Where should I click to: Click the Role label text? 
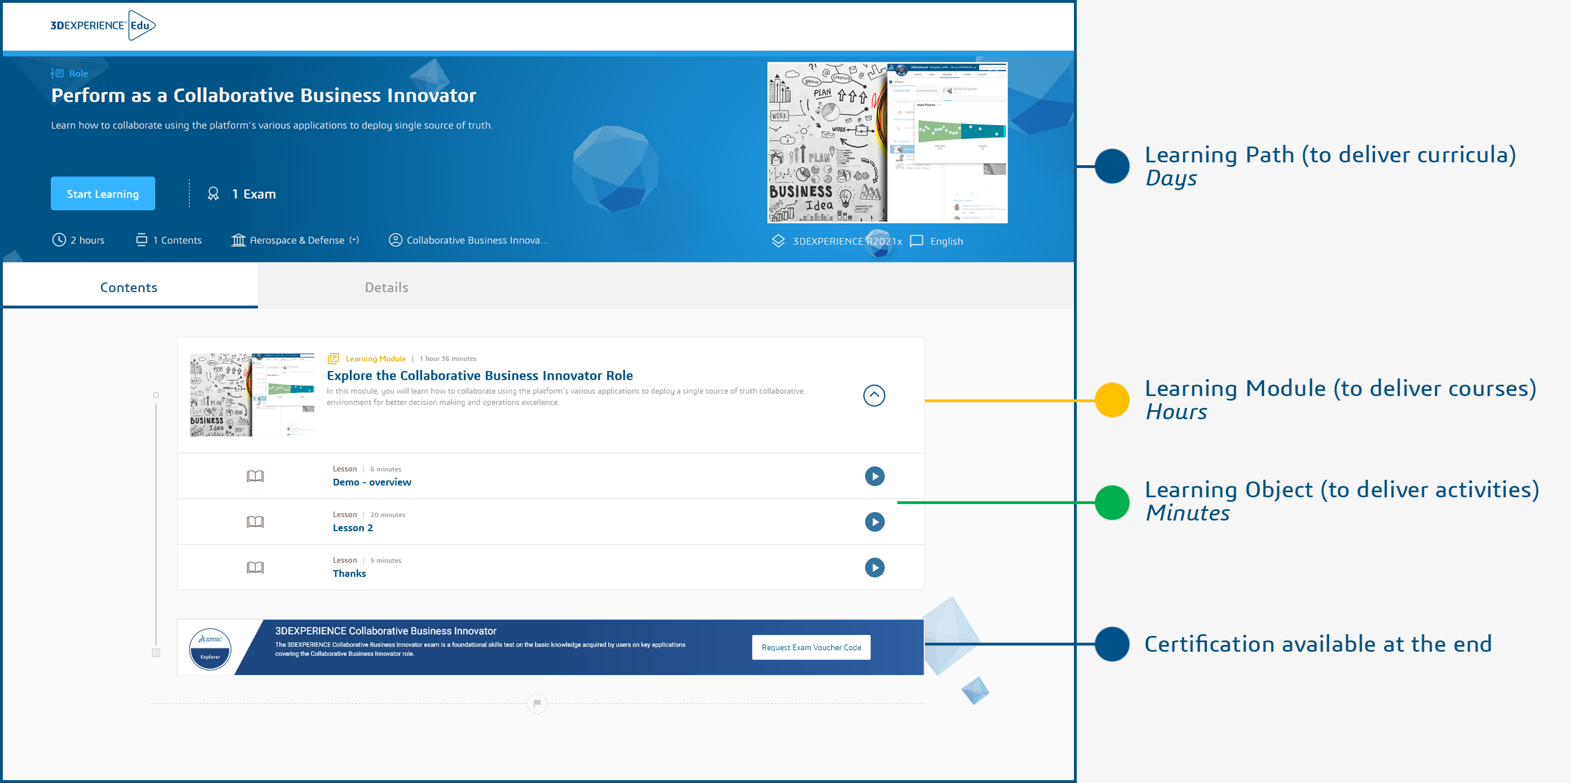click(x=78, y=73)
